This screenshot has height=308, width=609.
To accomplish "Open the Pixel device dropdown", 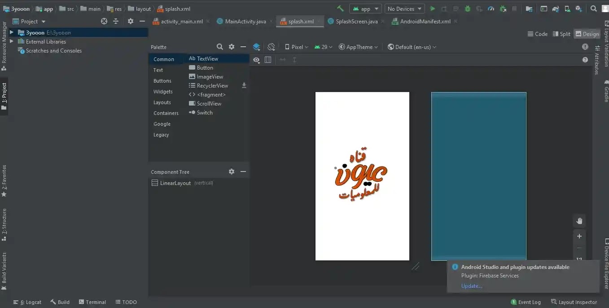I will (297, 47).
